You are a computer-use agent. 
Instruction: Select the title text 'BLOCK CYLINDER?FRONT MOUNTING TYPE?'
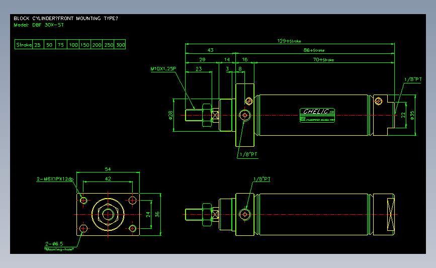click(x=66, y=18)
